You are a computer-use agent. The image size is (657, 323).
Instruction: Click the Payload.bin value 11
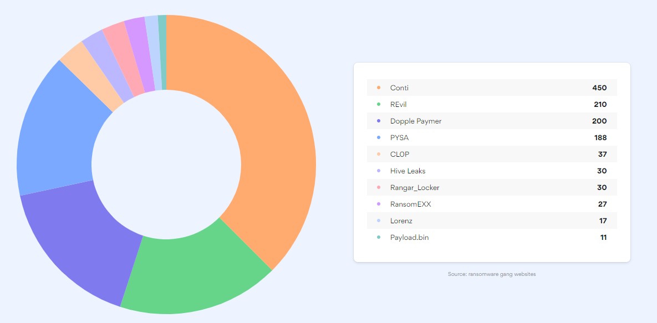pyautogui.click(x=603, y=238)
